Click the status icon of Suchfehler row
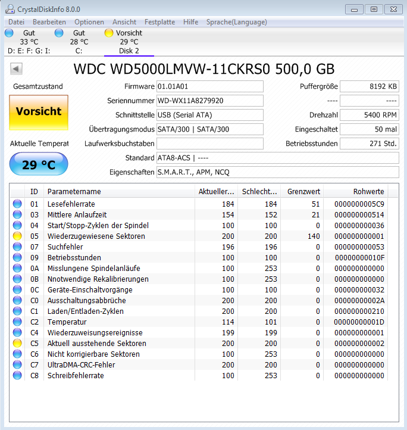 pos(17,247)
